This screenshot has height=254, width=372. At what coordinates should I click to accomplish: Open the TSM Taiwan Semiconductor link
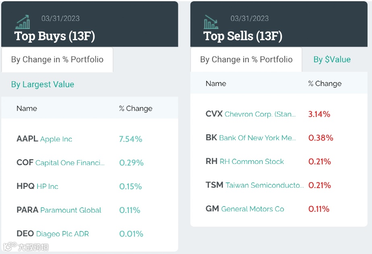255,185
